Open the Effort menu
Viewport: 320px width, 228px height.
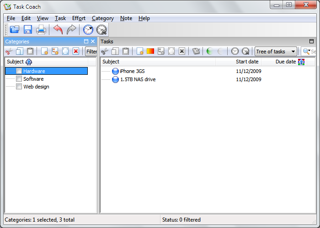point(79,18)
